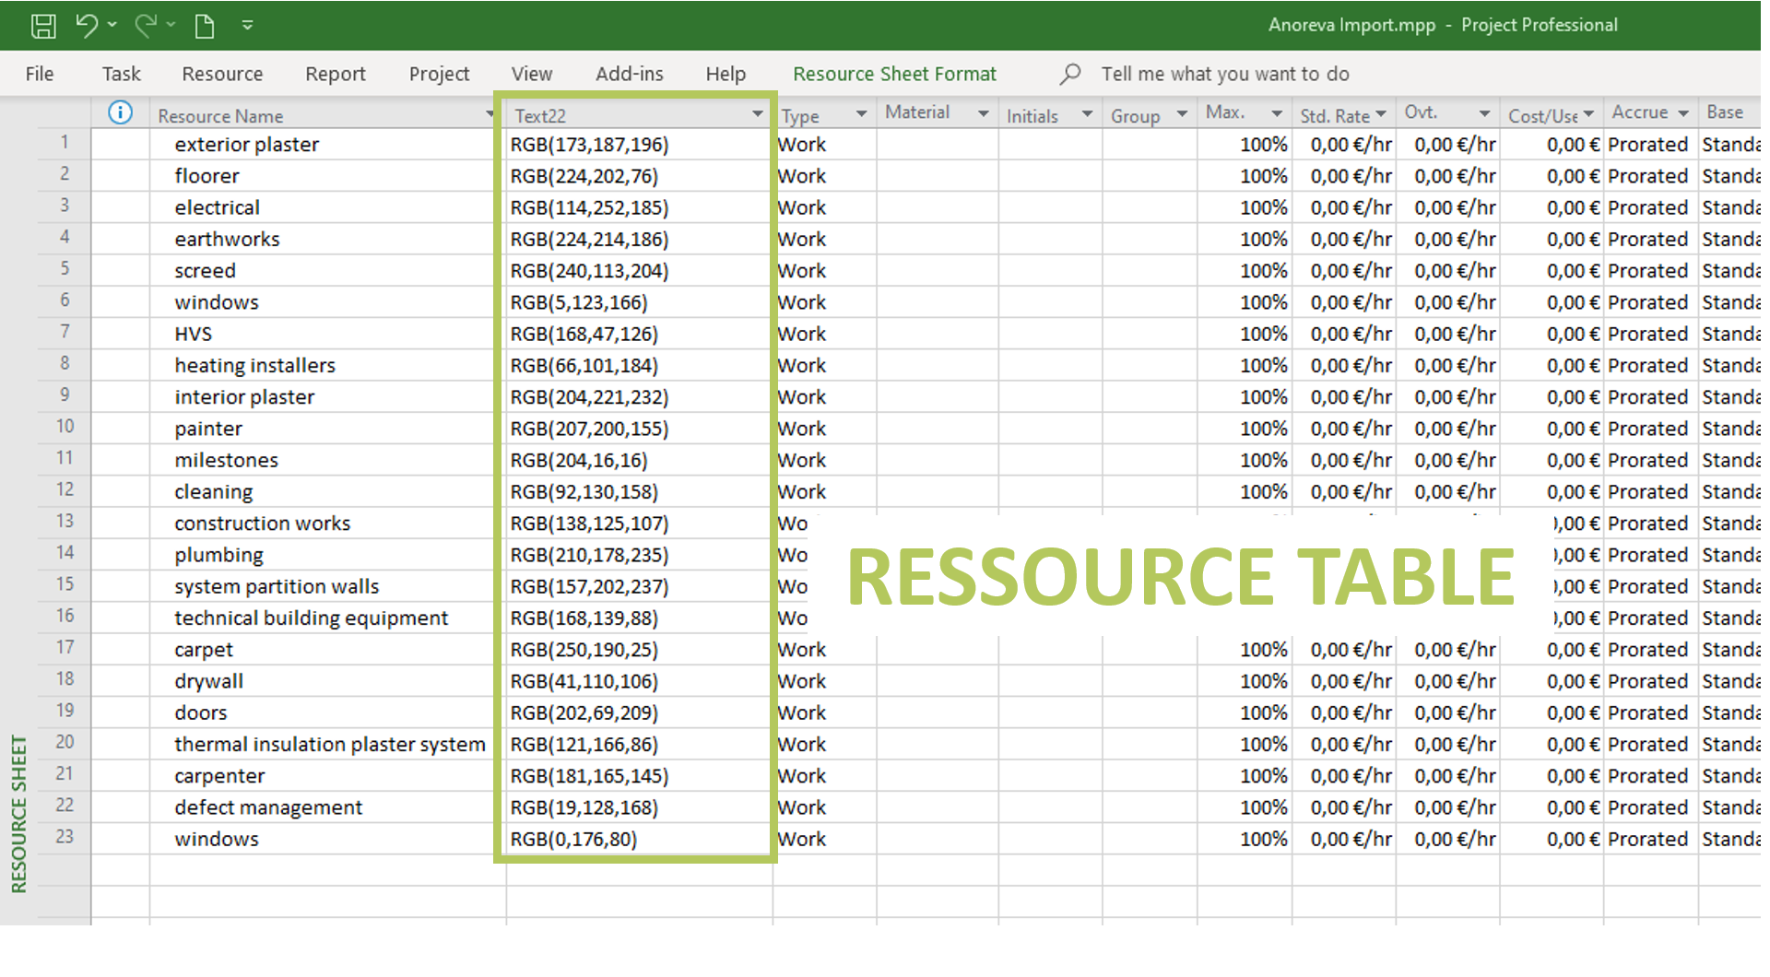Select row 11 header for milestones
Viewport: 1770px width, 977px height.
coord(65,459)
